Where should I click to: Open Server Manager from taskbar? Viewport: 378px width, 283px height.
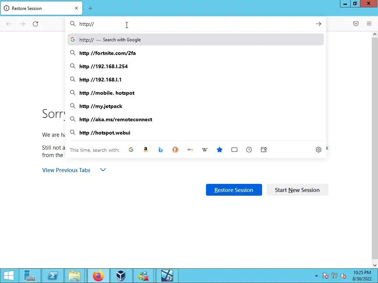point(30,276)
